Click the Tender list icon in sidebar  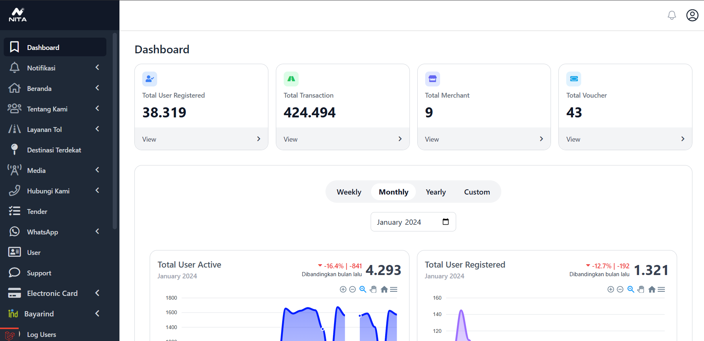pyautogui.click(x=15, y=211)
